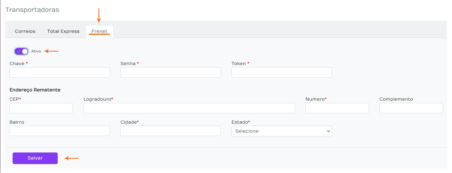
Task: Focus the Cidade input field
Action: (170, 131)
